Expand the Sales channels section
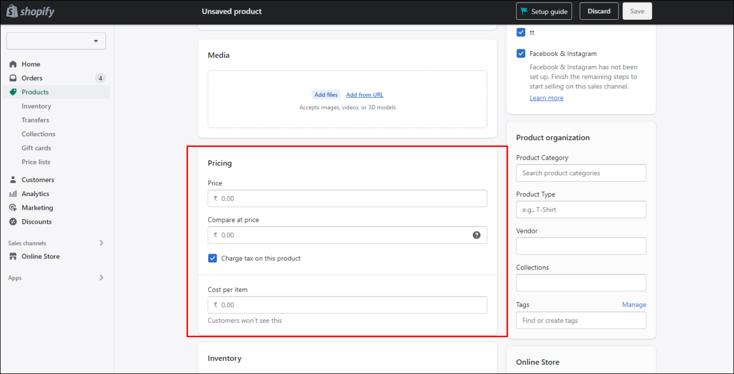This screenshot has height=374, width=734. [x=101, y=243]
